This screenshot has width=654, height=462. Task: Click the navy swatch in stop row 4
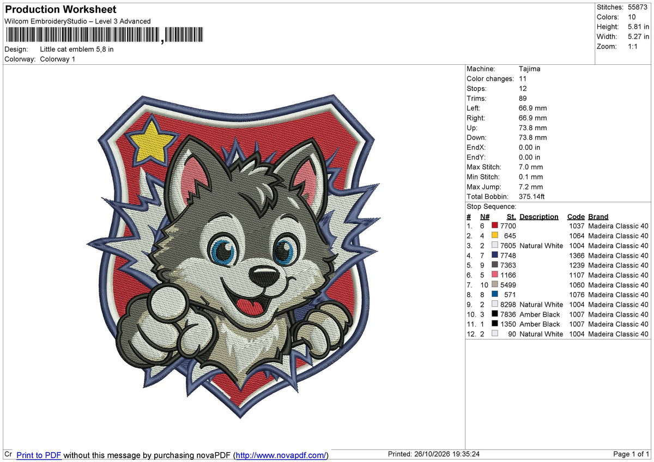(x=495, y=255)
